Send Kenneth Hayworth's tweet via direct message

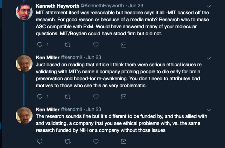(124, 45)
